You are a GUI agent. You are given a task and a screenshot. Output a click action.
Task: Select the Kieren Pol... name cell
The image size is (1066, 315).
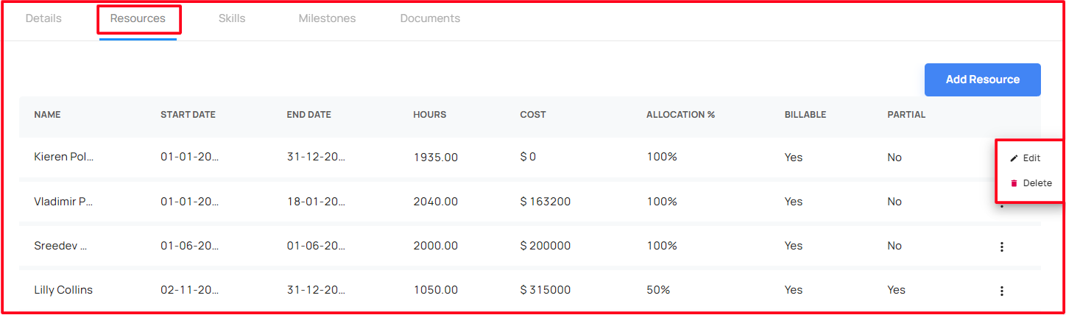64,157
